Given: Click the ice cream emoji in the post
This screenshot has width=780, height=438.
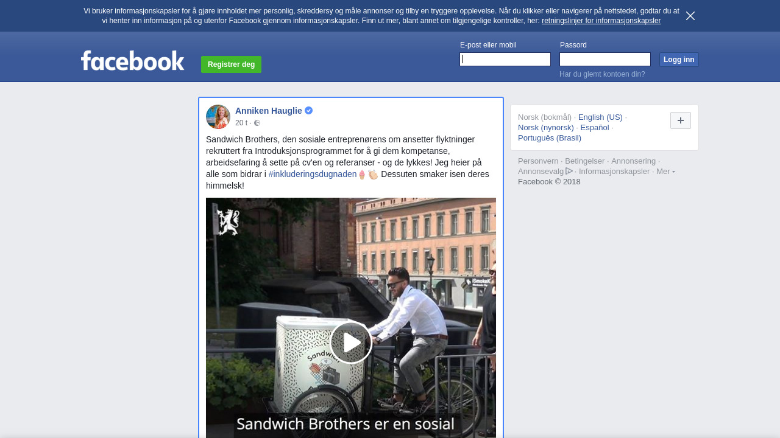Looking at the screenshot, I should [362, 175].
